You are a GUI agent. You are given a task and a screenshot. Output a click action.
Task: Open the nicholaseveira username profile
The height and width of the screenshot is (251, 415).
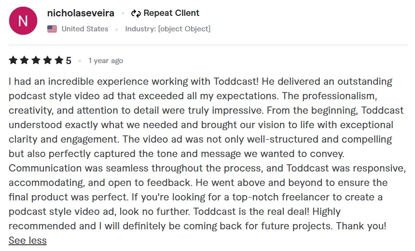pos(80,13)
